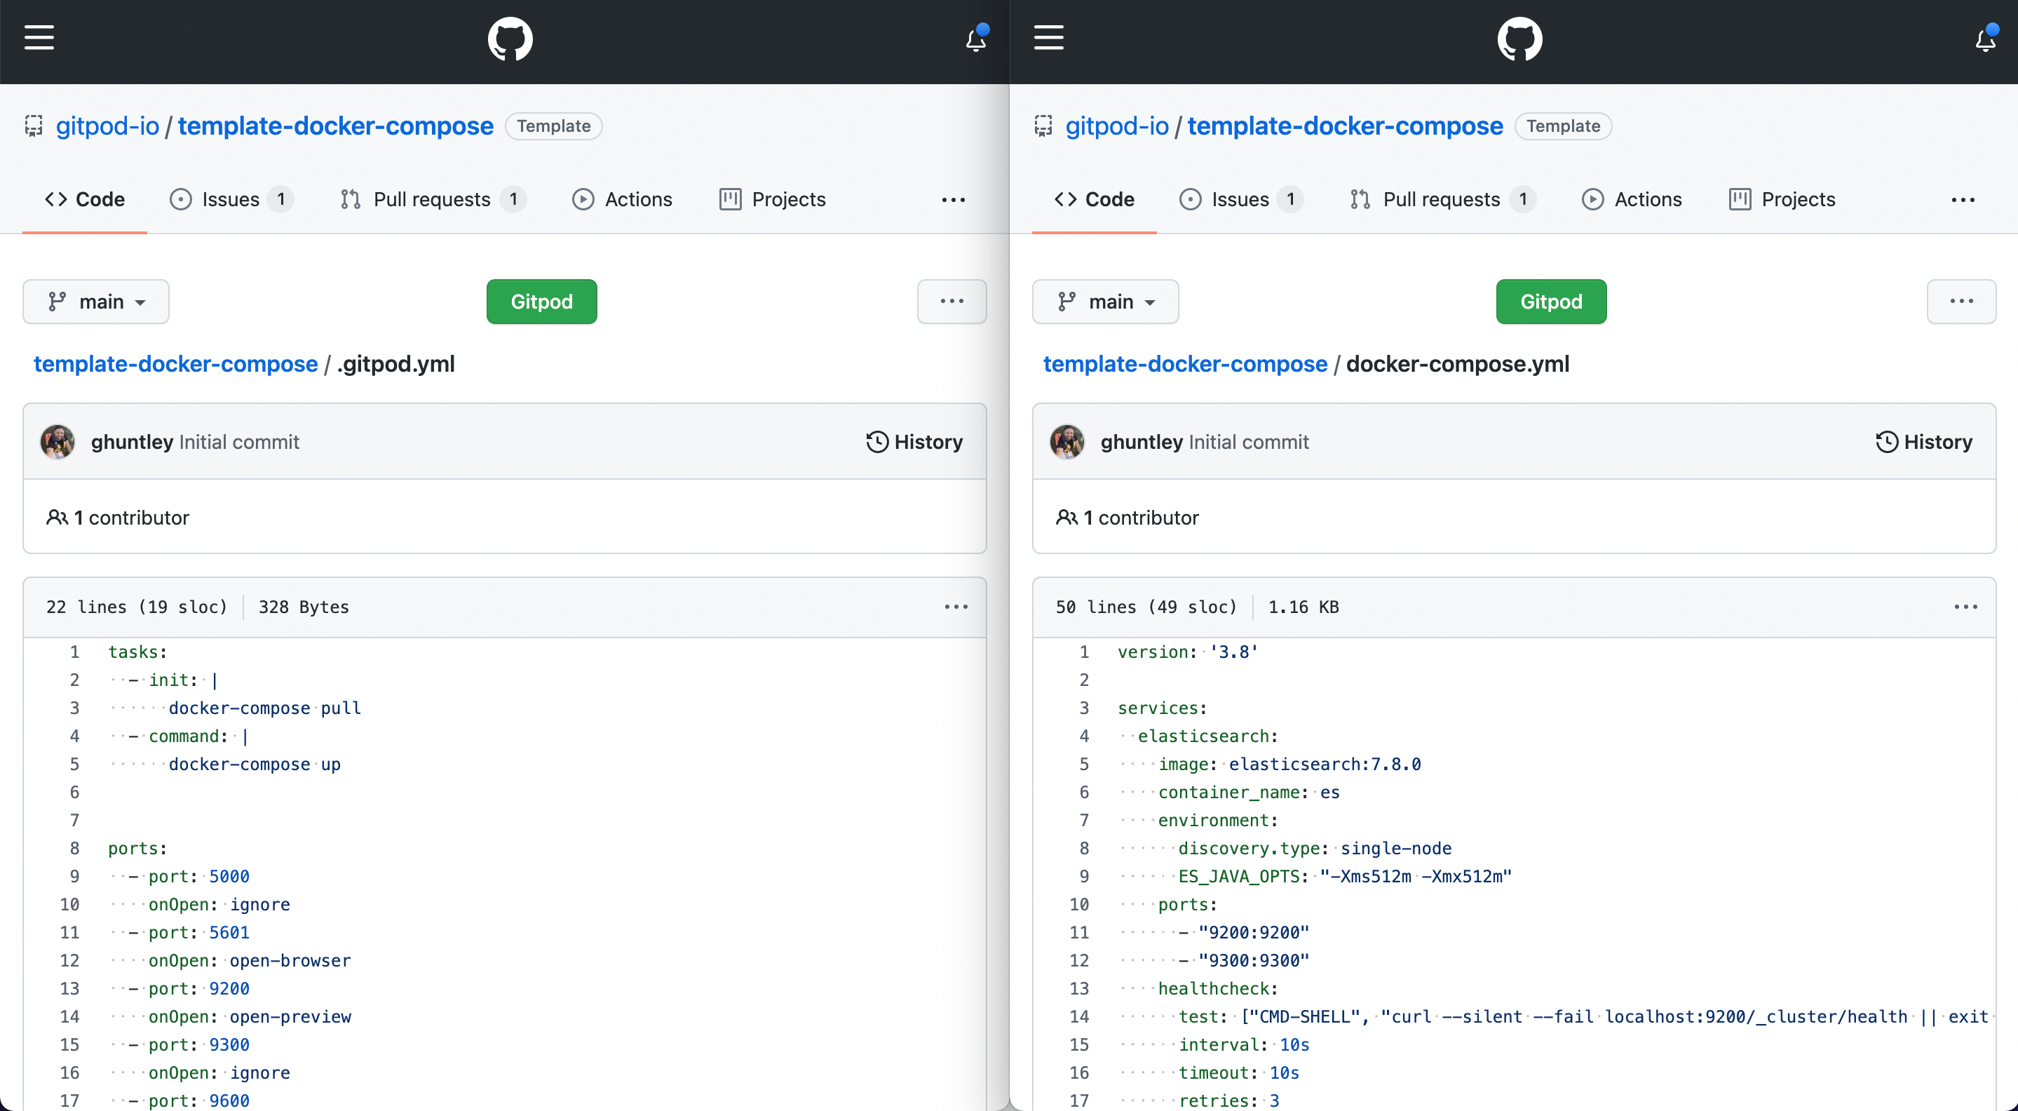Click the GitHub octocat logo icon

coord(513,37)
